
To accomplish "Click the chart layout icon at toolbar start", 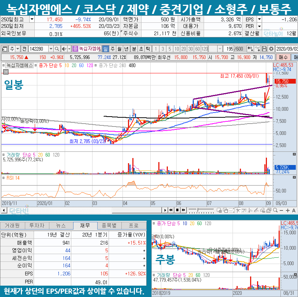I will coord(4,49).
